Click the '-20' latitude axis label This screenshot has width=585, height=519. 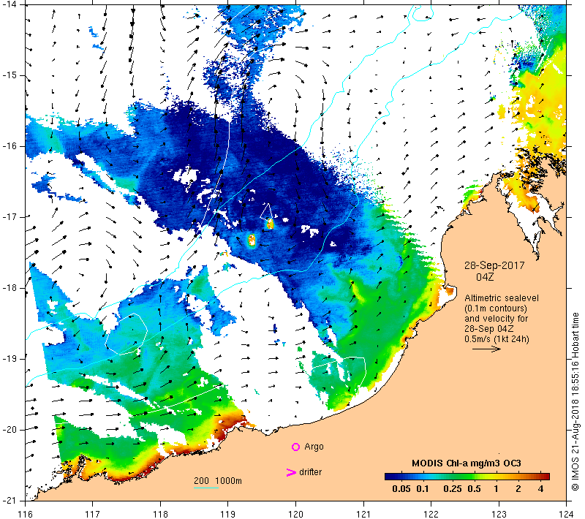(10, 430)
